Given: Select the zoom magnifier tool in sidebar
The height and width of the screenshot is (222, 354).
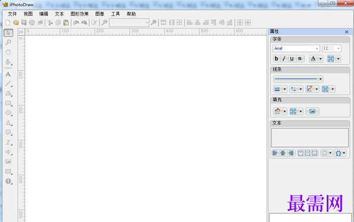Looking at the screenshot, I should coord(8,42).
